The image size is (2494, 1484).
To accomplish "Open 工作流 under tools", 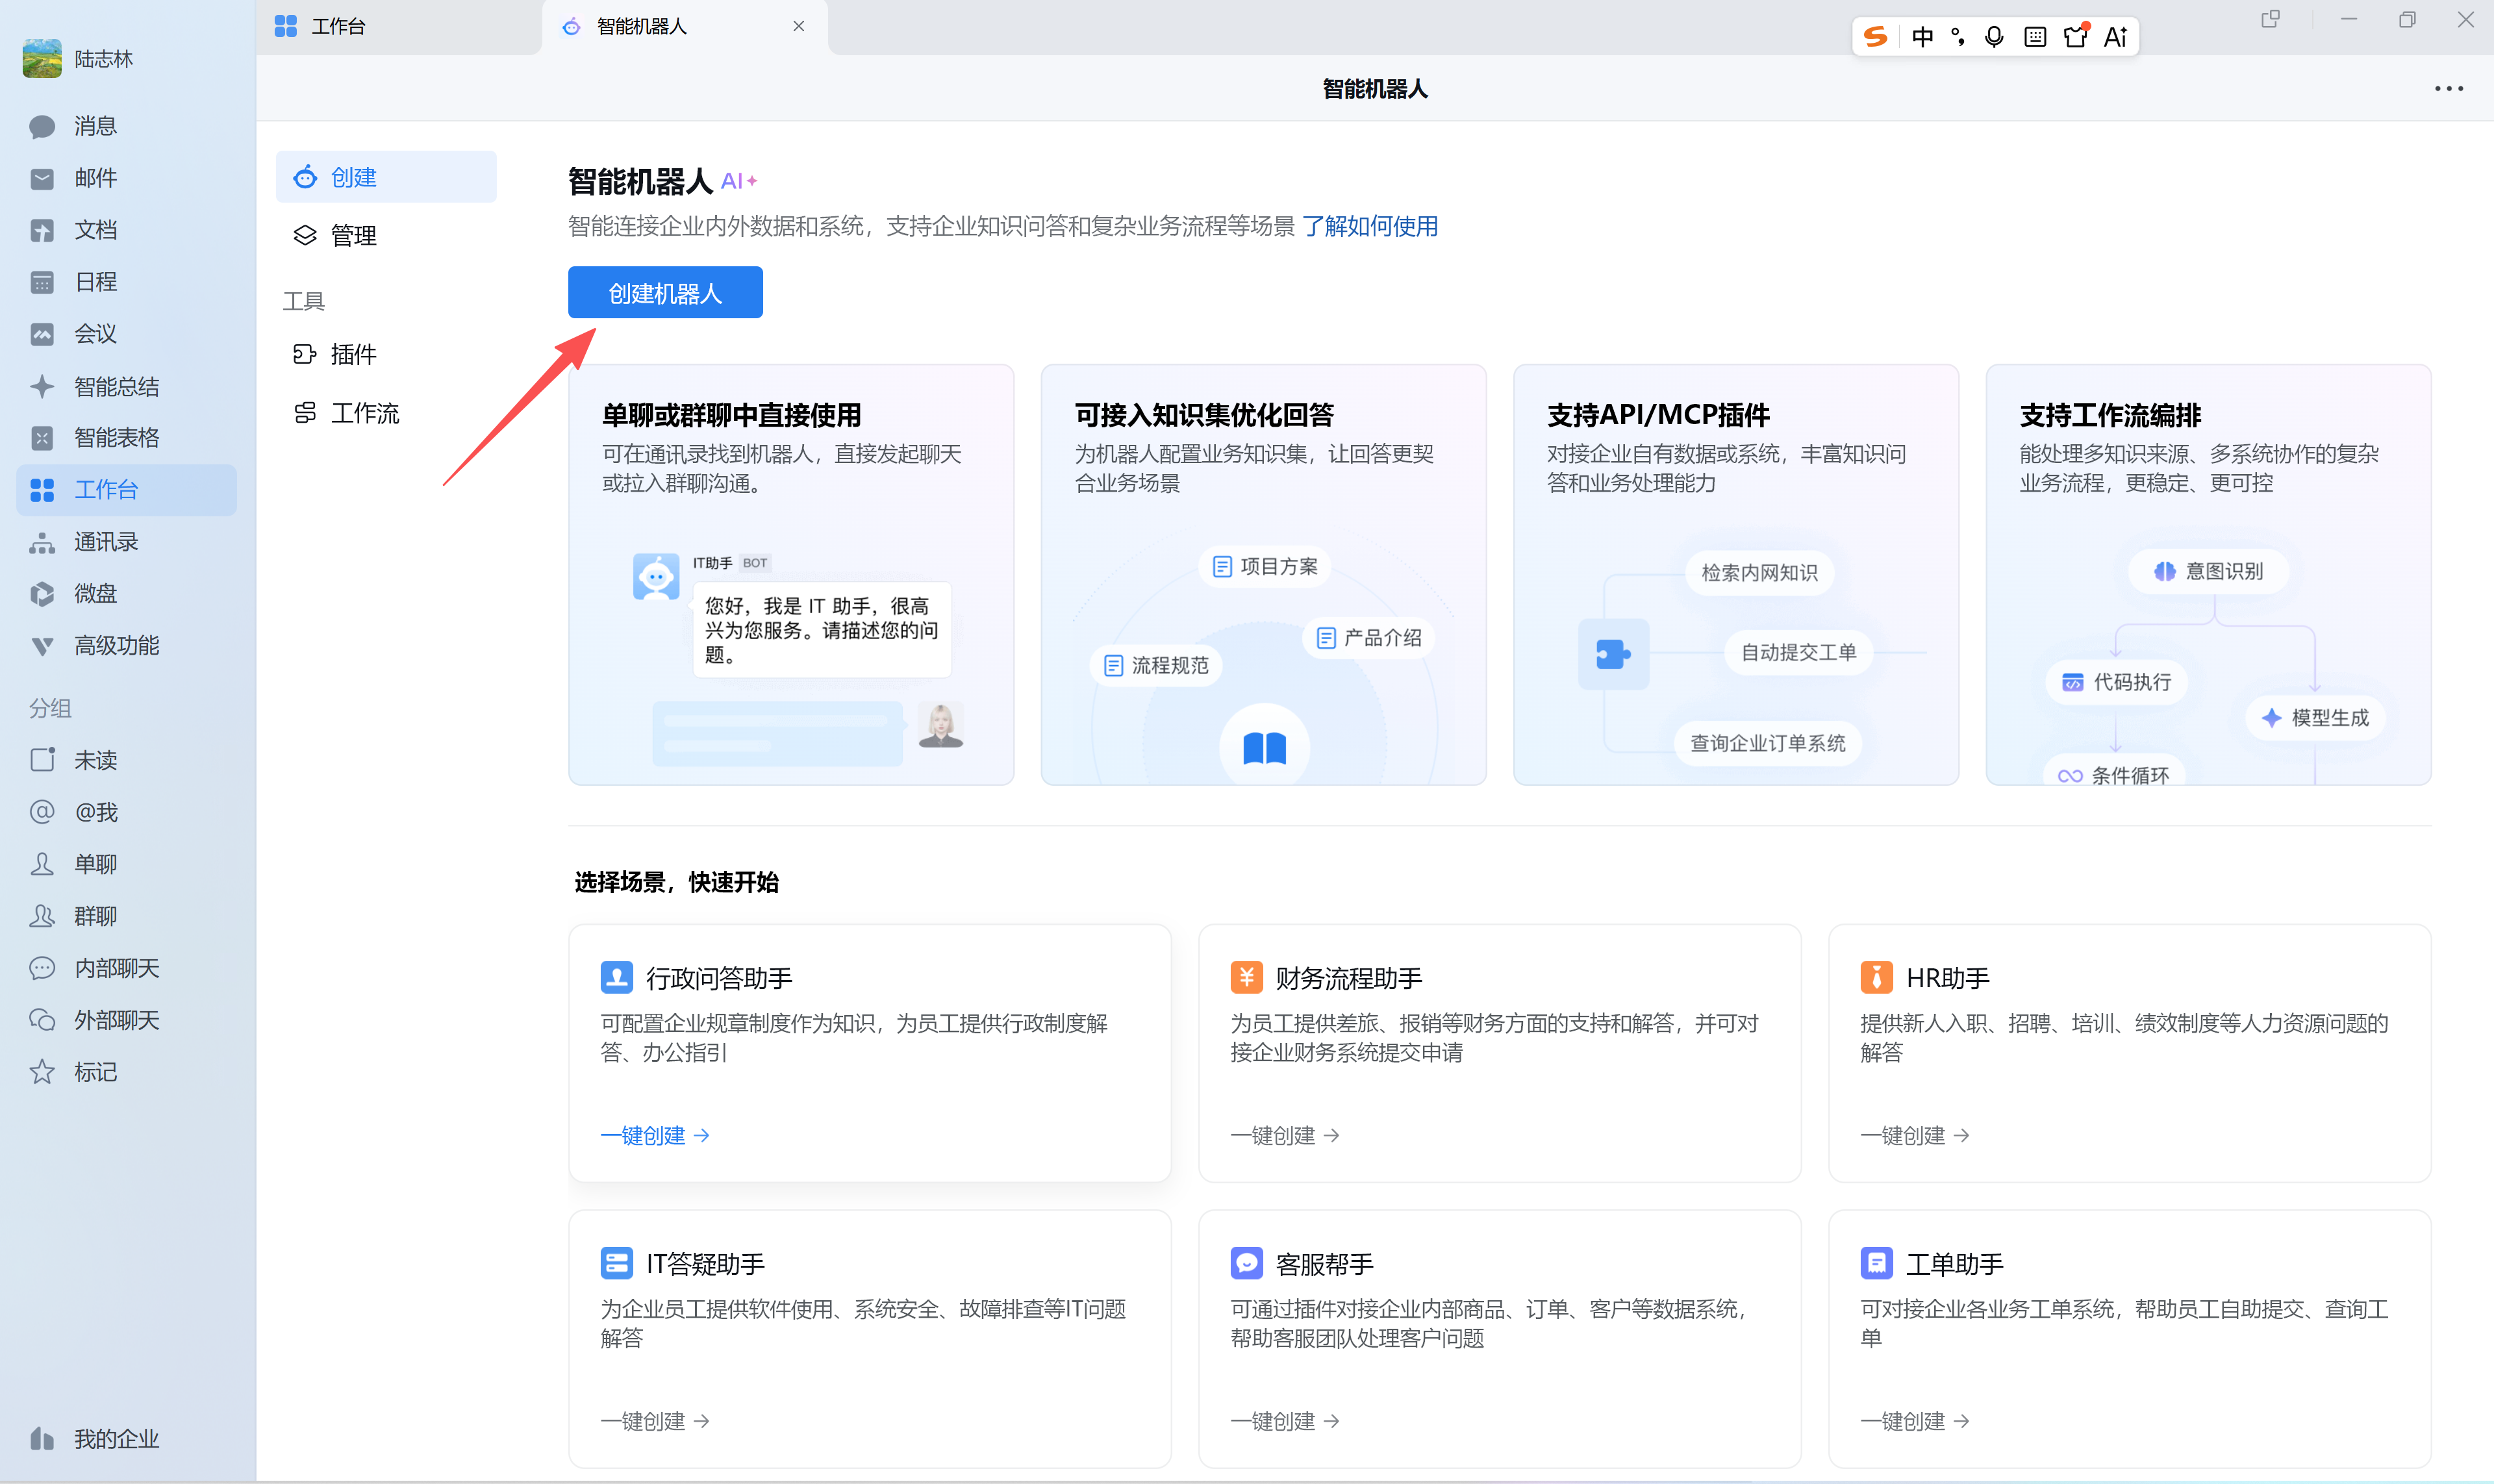I will [x=386, y=413].
